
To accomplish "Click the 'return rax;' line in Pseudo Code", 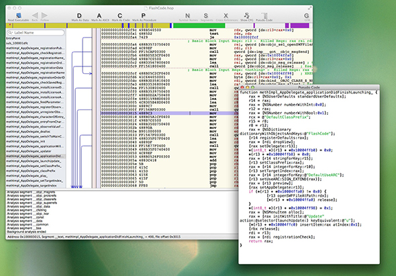I will tap(260, 241).
